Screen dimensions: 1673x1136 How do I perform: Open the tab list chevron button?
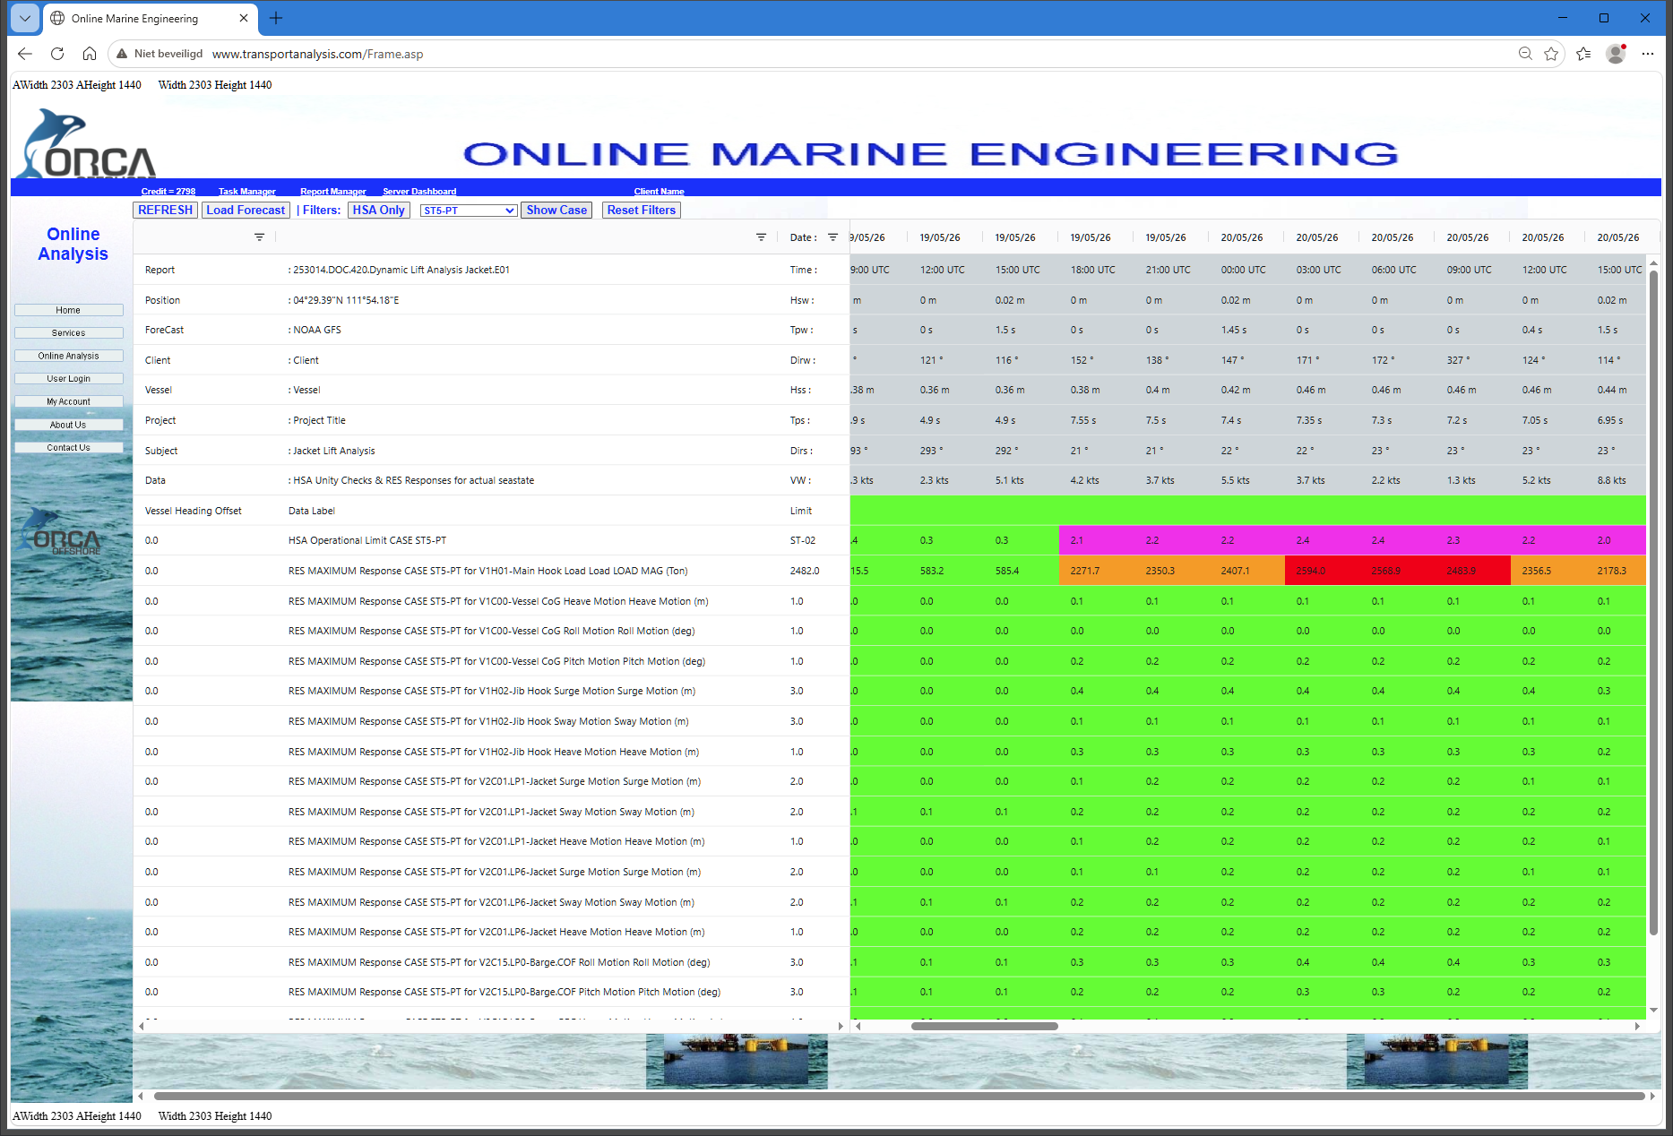[x=25, y=18]
